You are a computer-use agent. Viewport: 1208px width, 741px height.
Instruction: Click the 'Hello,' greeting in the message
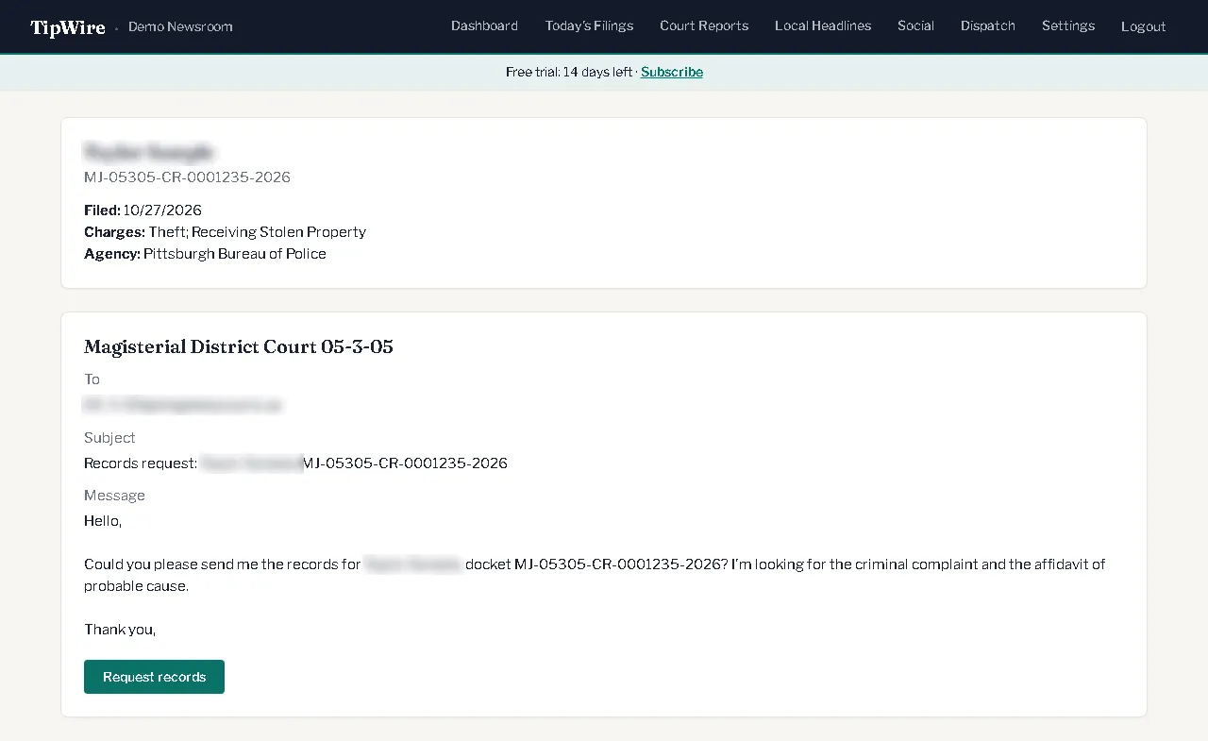tap(103, 521)
